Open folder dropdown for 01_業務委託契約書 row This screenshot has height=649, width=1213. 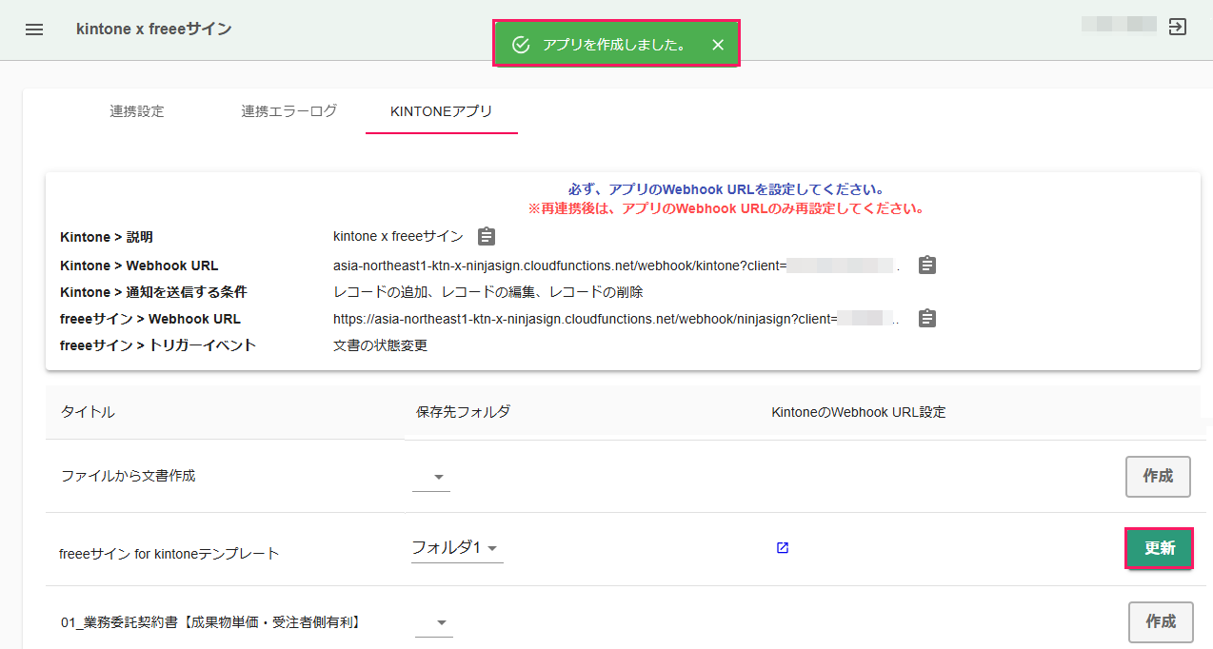pyautogui.click(x=434, y=622)
